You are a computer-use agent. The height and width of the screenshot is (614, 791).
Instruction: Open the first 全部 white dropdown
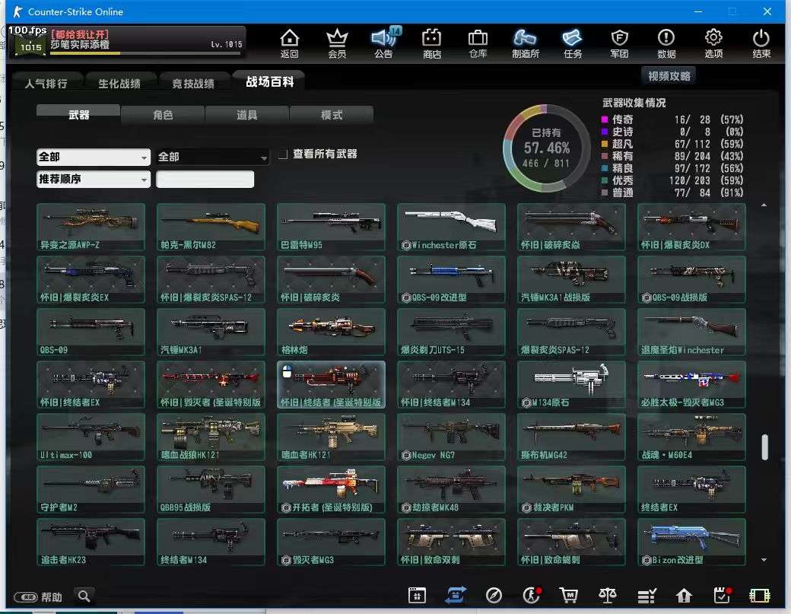coord(94,157)
